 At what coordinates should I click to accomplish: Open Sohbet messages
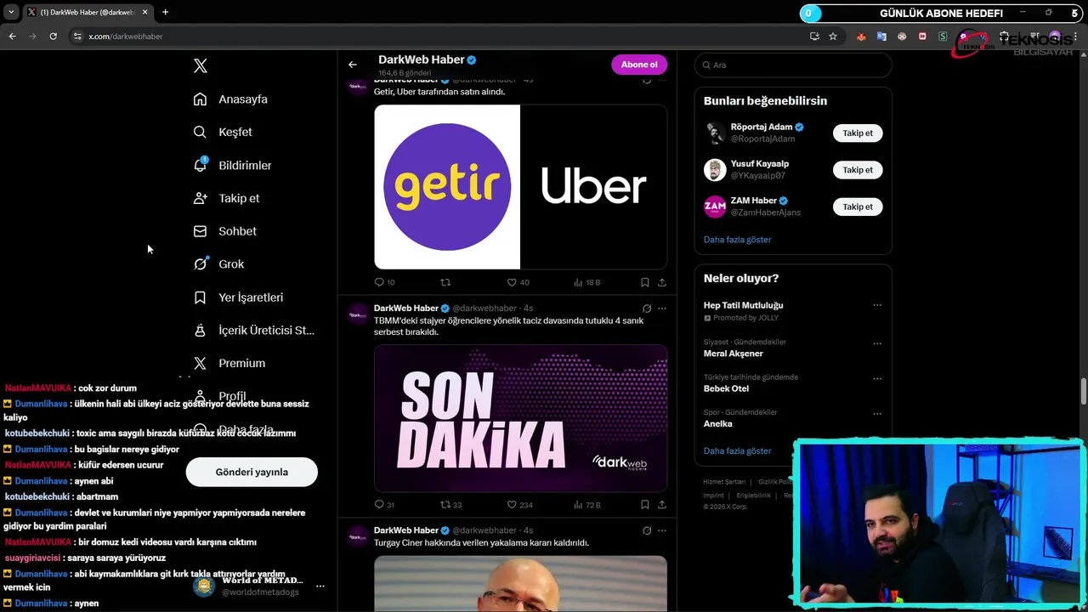(224, 231)
